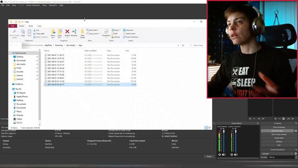Open microphone audio gear settings in OBS mixer
The height and width of the screenshot is (168, 298).
point(232,154)
